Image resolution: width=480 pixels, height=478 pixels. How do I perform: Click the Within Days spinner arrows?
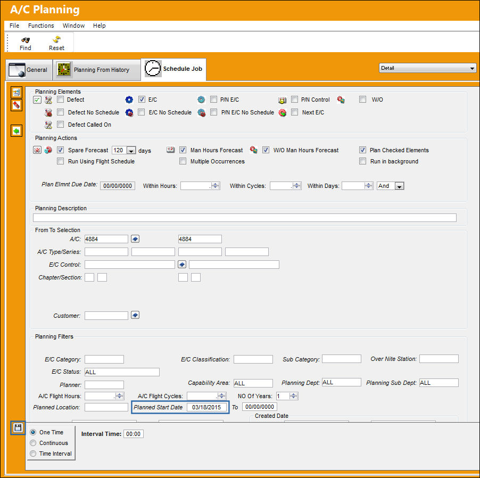click(x=368, y=186)
